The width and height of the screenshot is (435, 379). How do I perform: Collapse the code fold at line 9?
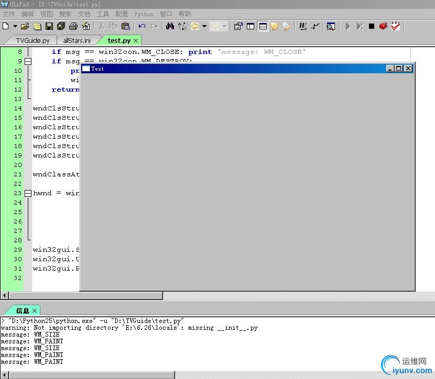click(x=28, y=61)
